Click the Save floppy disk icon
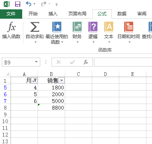The image size is (152, 144). pos(18,4)
